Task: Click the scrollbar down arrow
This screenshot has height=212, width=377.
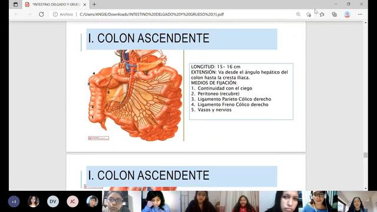Action: pyautogui.click(x=365, y=188)
